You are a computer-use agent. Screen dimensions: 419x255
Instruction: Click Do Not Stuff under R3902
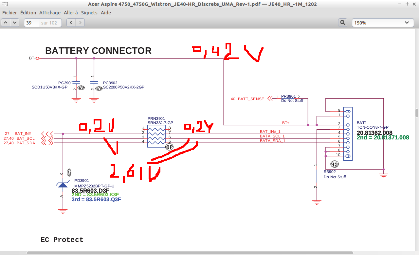coord(335,177)
